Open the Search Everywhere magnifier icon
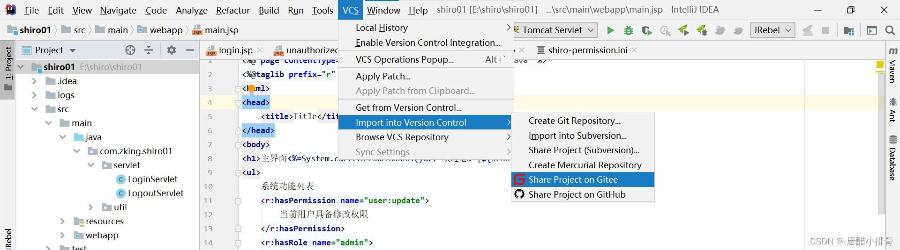The height and width of the screenshot is (250, 900). (890, 30)
